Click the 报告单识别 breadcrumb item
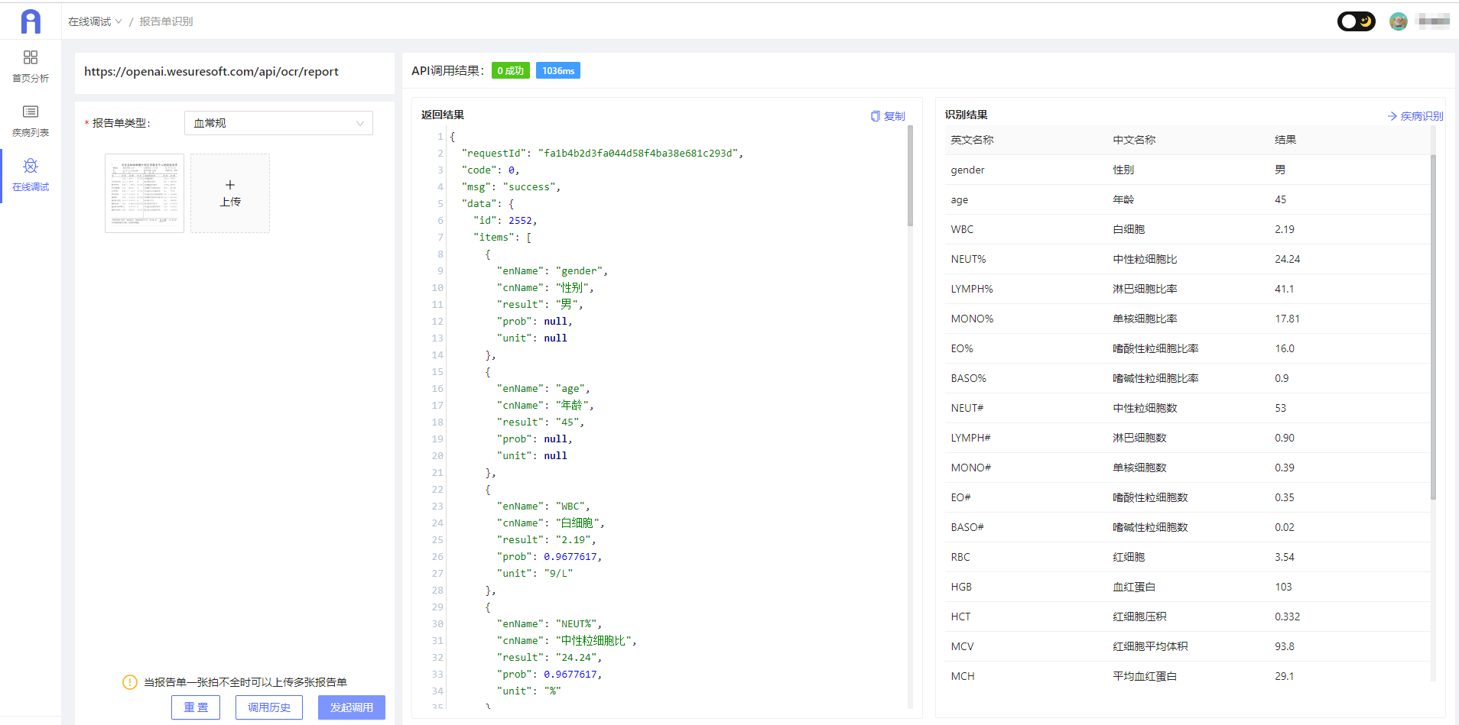This screenshot has height=725, width=1459. coord(166,21)
